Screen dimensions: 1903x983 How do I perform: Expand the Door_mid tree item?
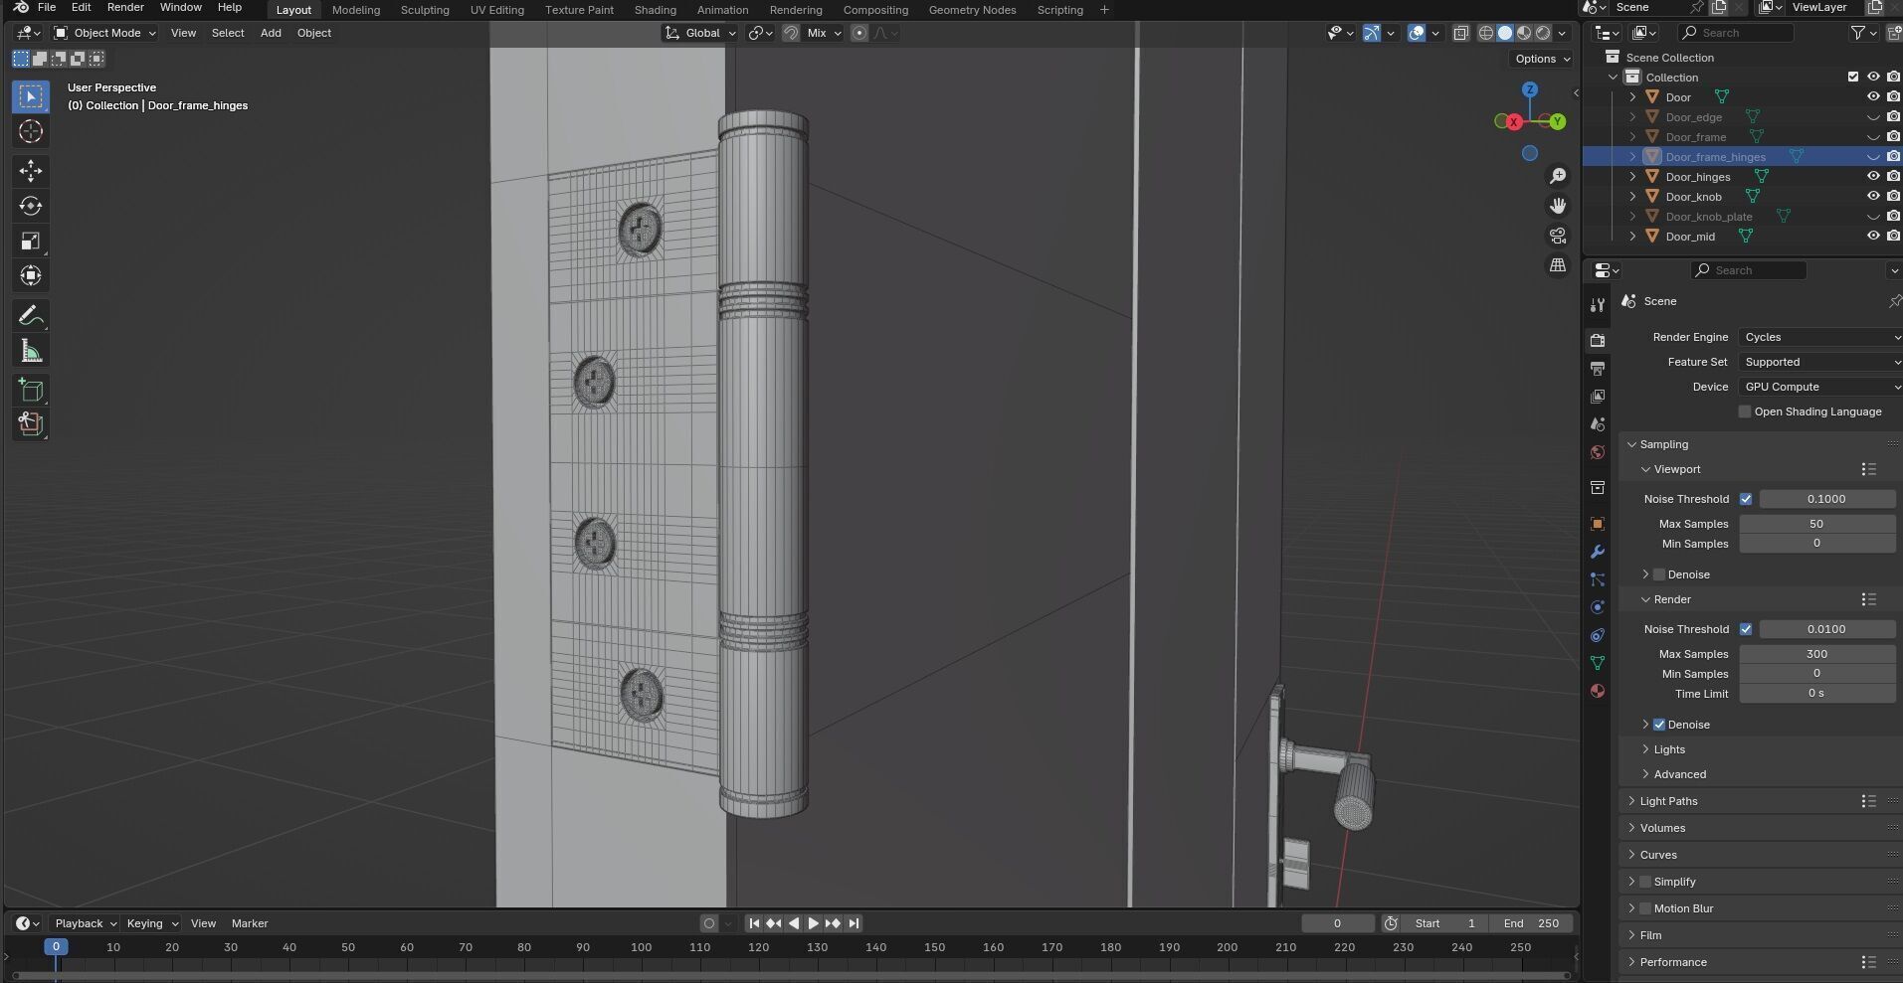click(x=1632, y=236)
